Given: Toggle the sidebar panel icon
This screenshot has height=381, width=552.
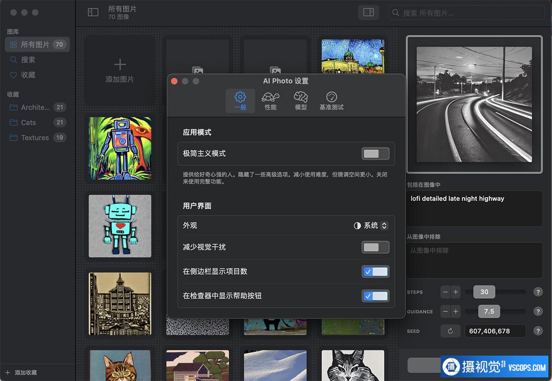Looking at the screenshot, I should click(x=93, y=12).
